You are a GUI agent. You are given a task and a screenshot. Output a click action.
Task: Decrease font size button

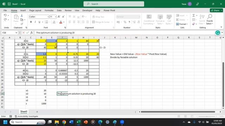tap(63, 17)
